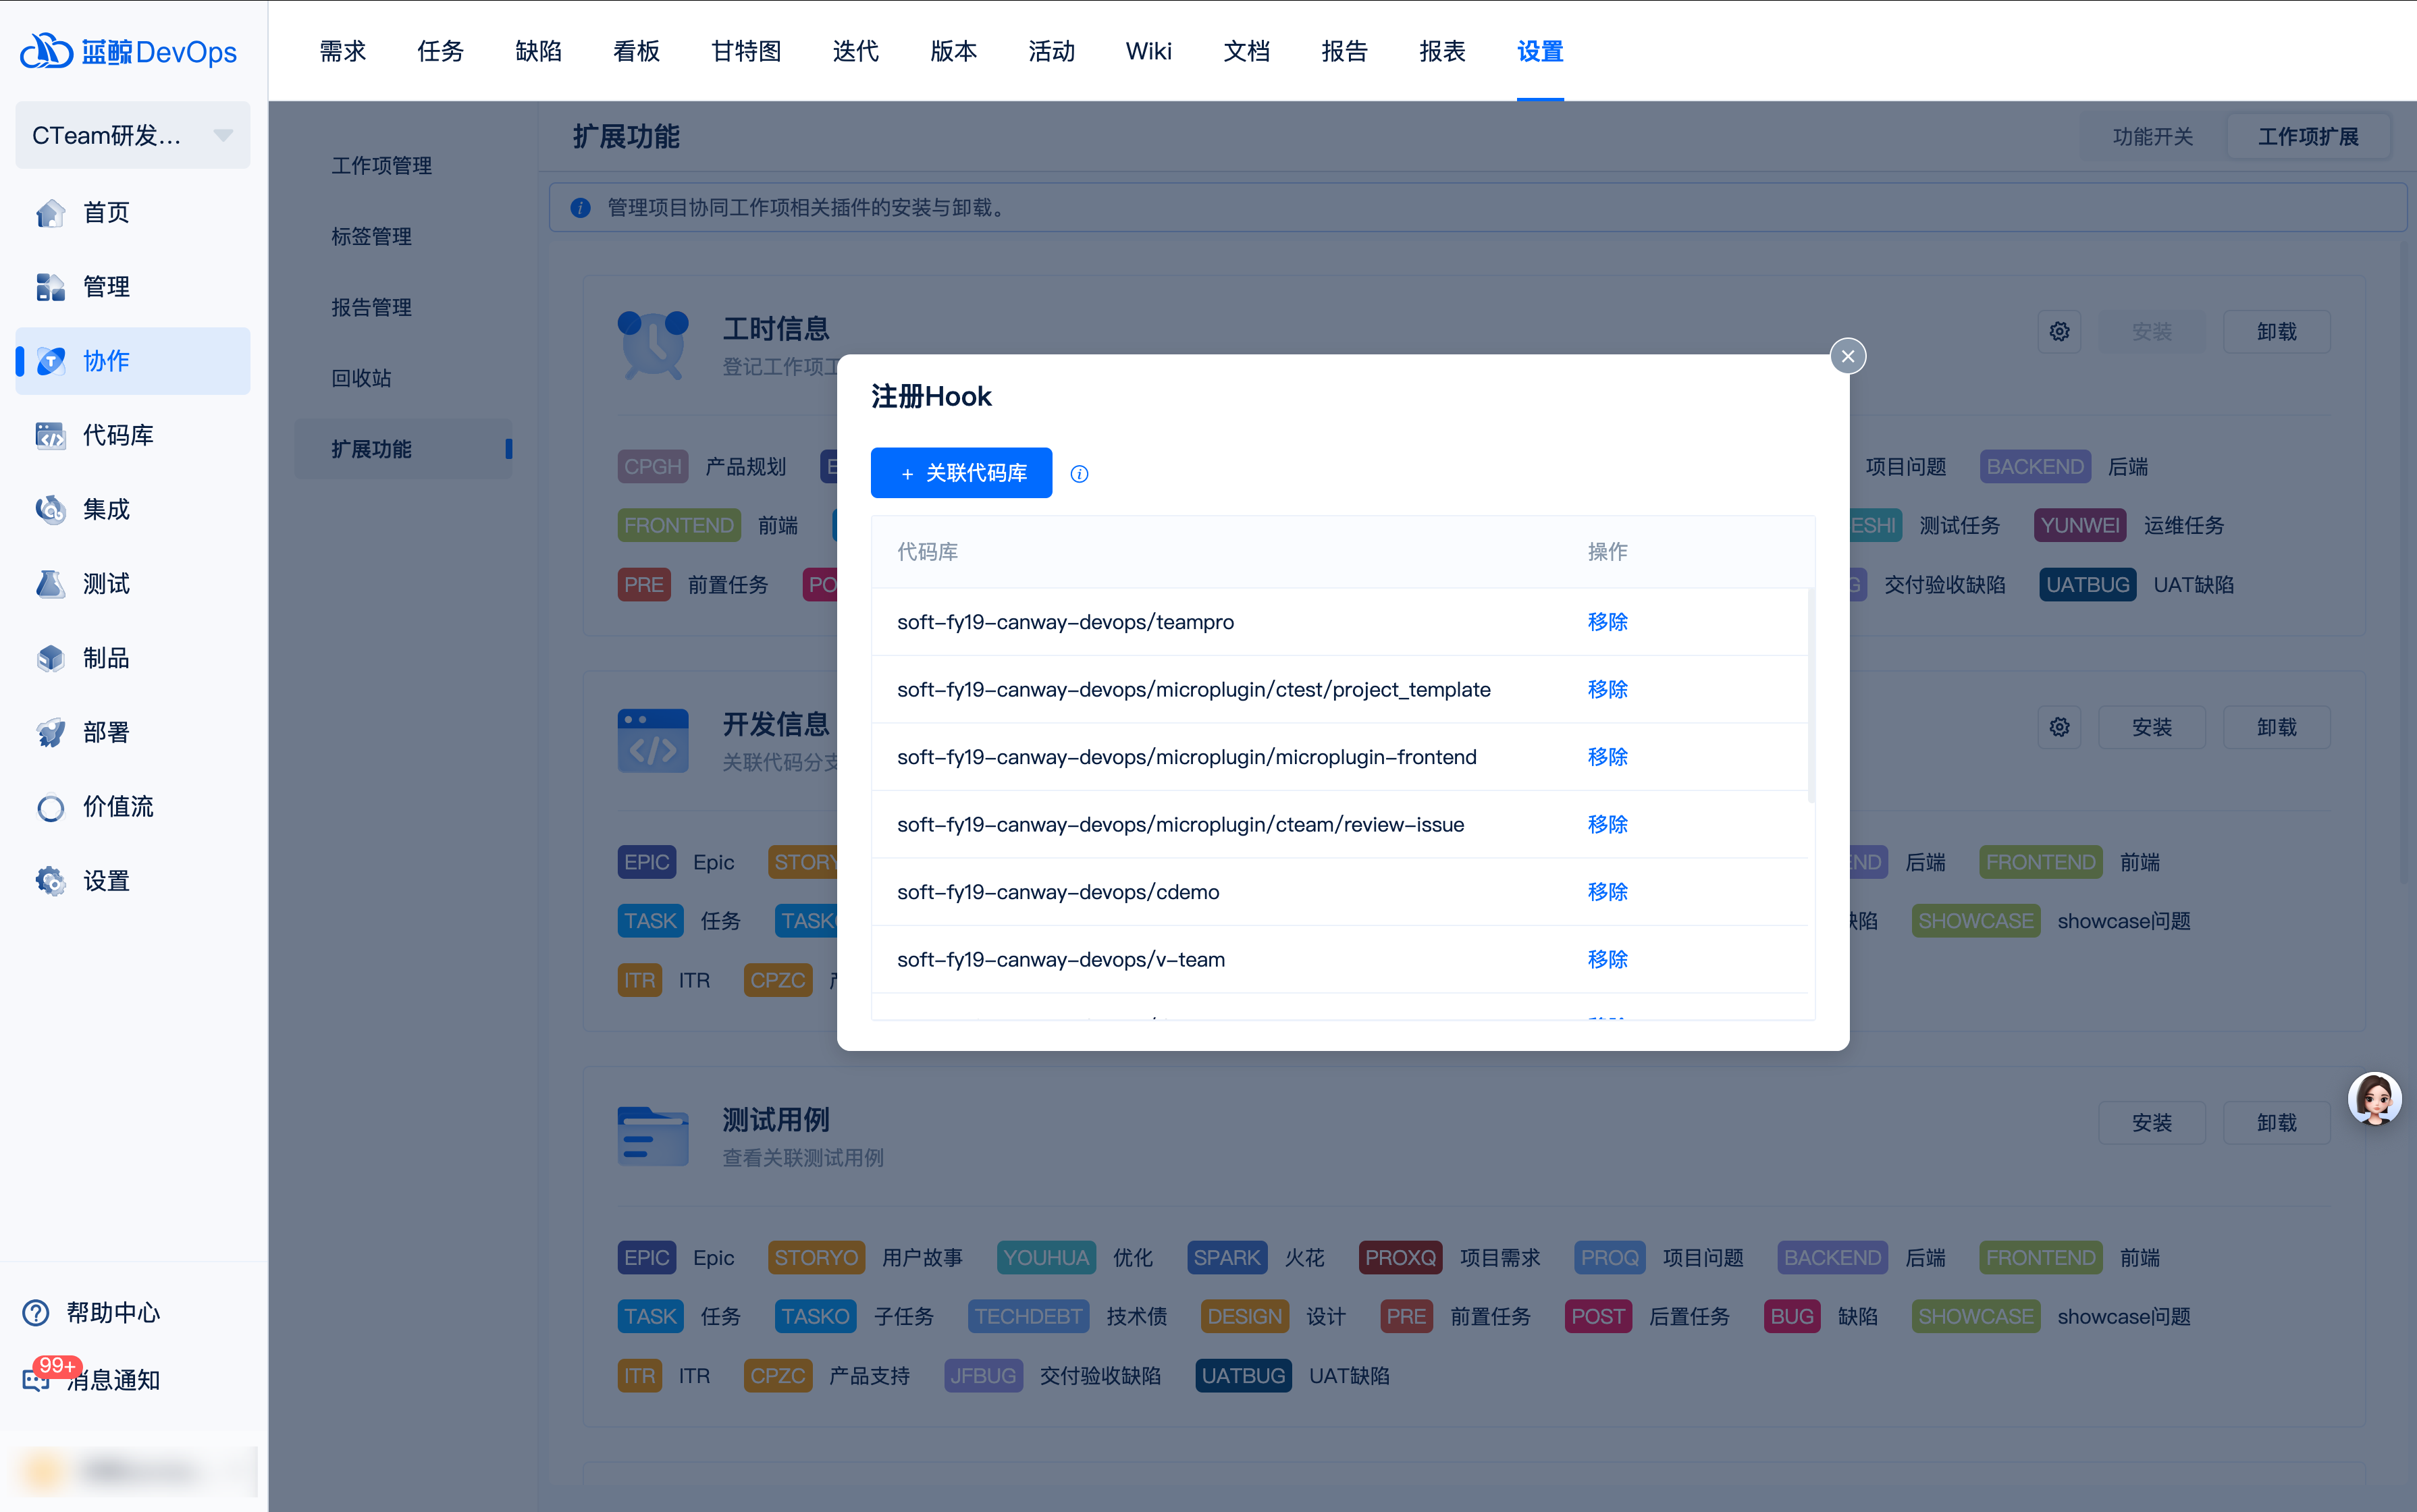Close the 注册Hook dialog

tap(1847, 356)
